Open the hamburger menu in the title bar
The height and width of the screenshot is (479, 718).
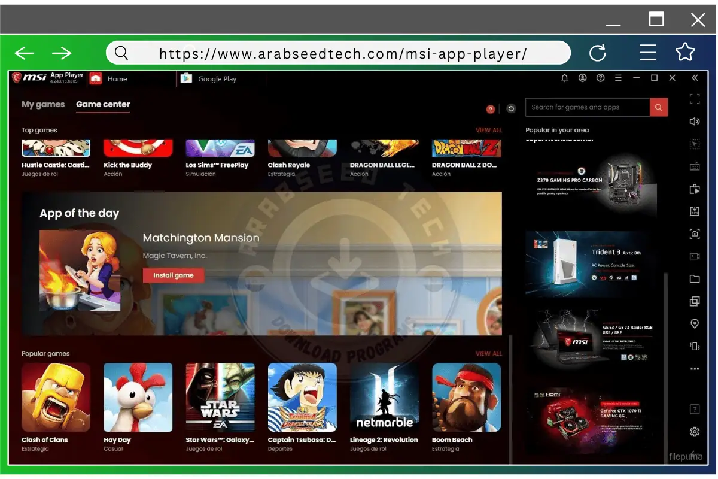coord(618,78)
